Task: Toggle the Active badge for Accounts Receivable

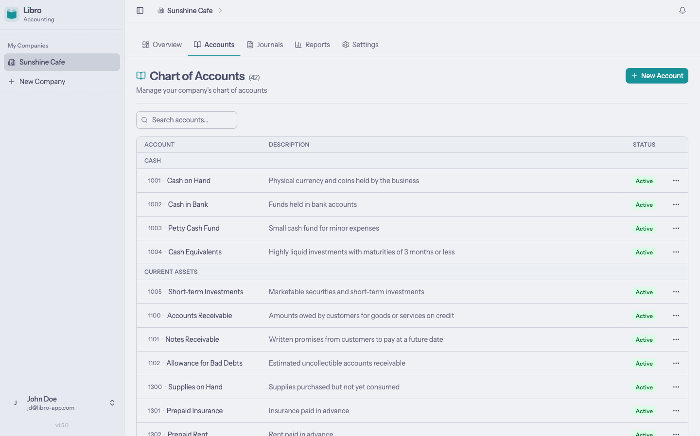Action: coord(644,316)
